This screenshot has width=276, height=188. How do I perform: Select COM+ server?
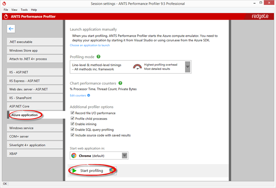tap(35, 136)
